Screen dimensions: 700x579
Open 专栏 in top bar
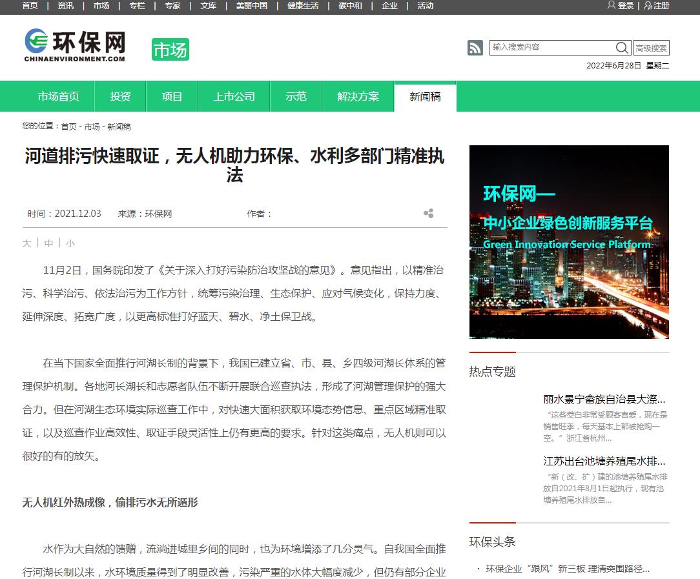[x=137, y=5]
